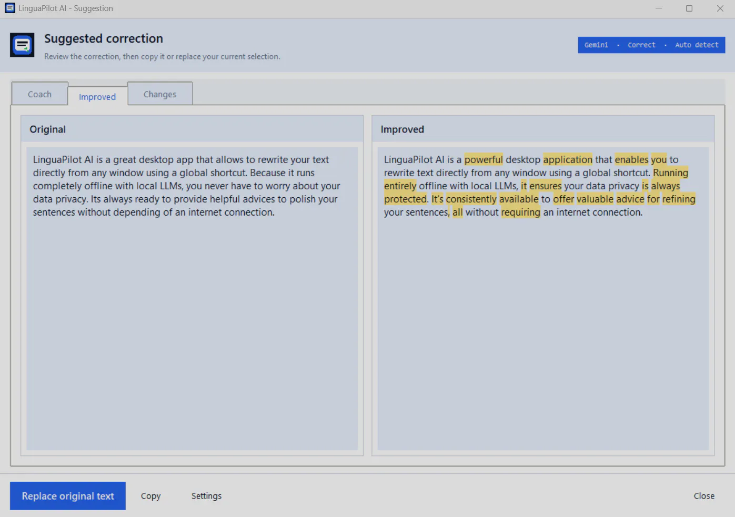Click the highlighted word 'protected'
The width and height of the screenshot is (735, 517).
point(406,199)
